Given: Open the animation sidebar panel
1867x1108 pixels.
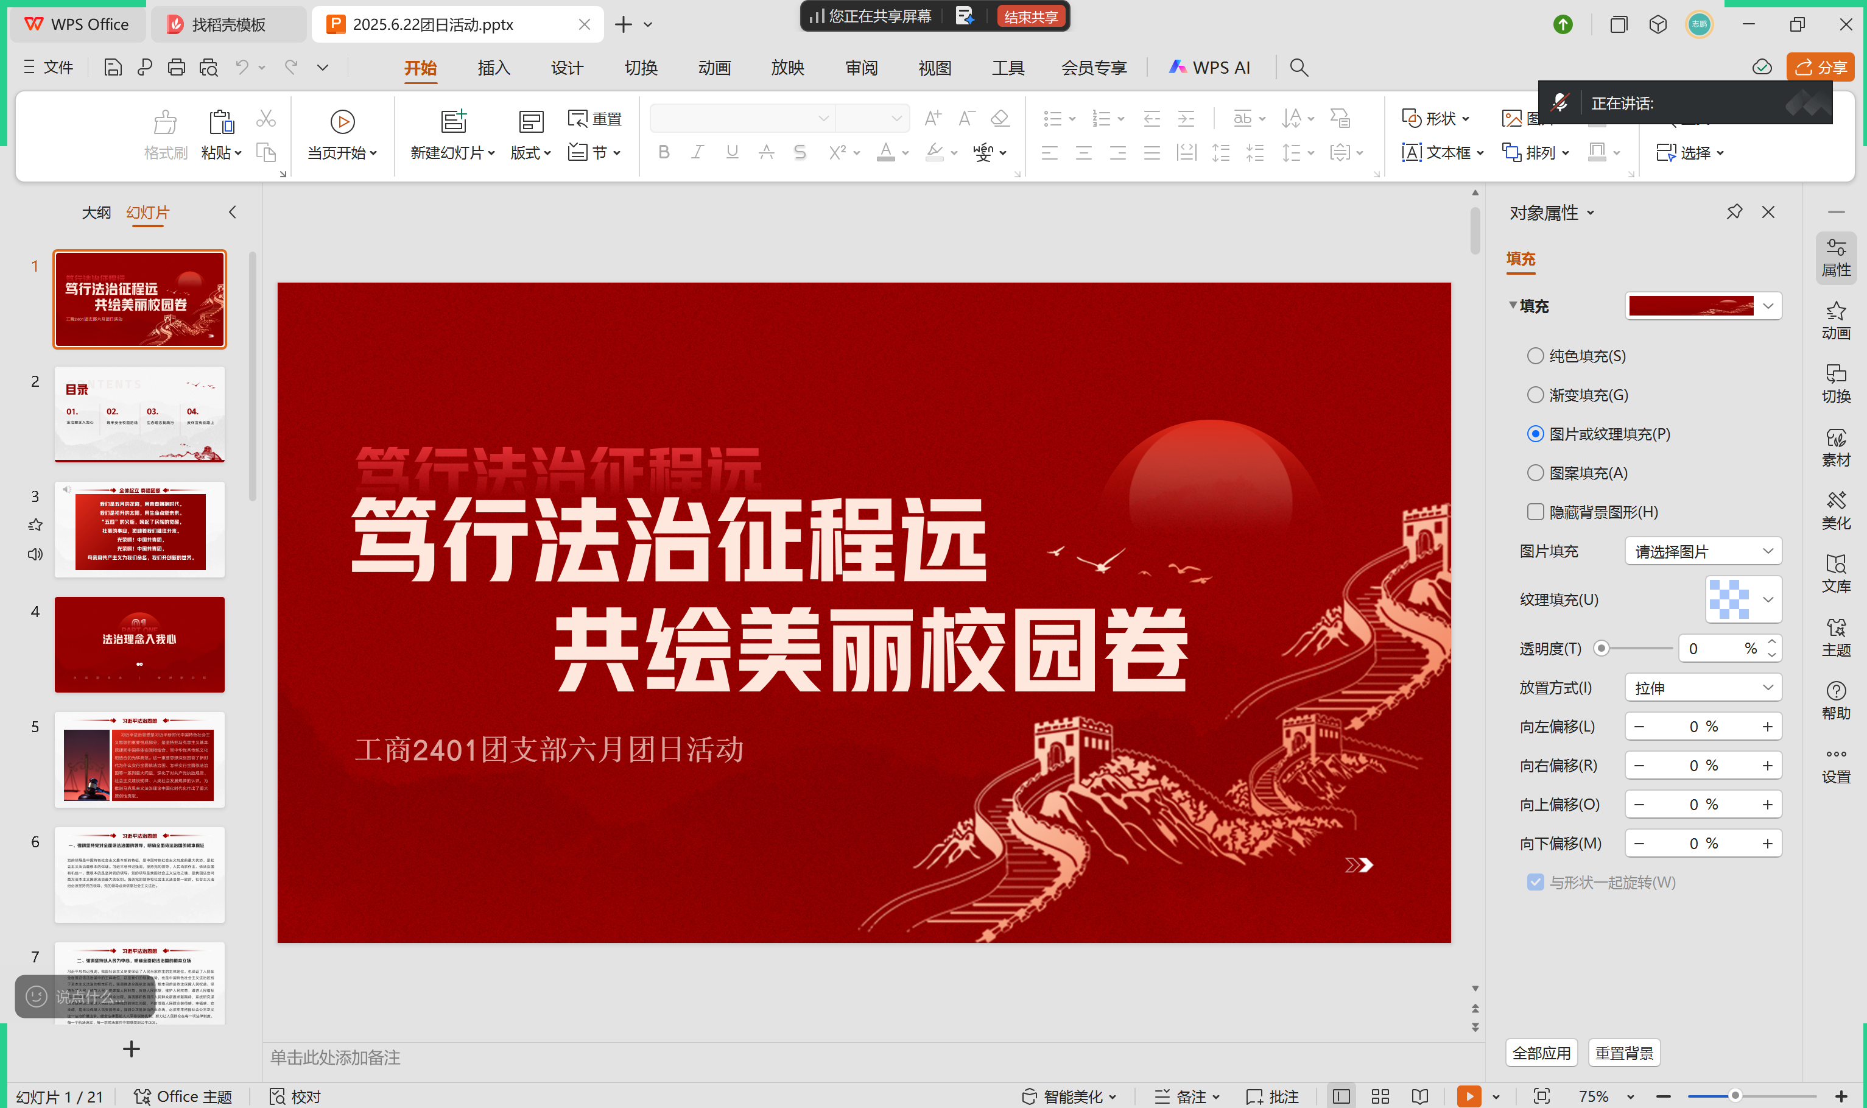Looking at the screenshot, I should (x=1836, y=320).
